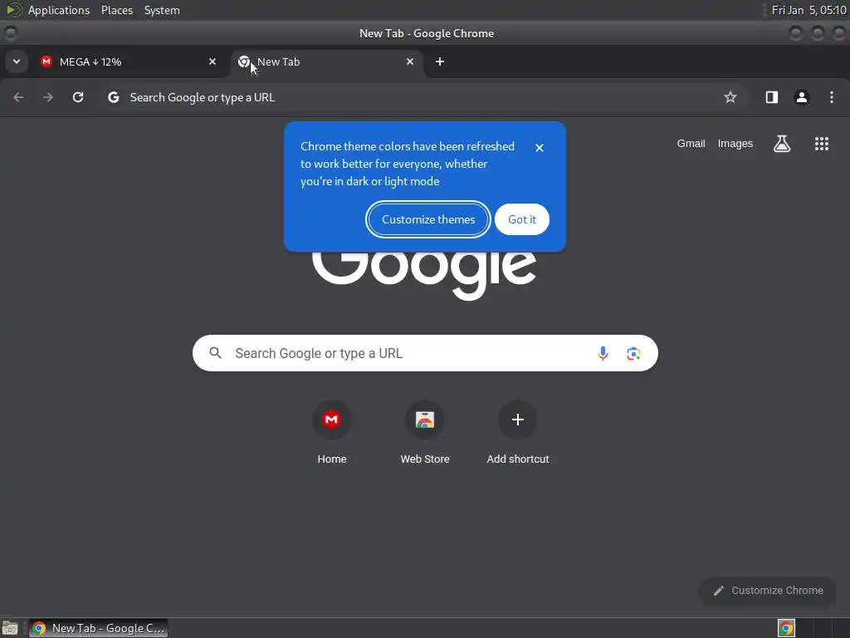Reload the current page

pyautogui.click(x=78, y=97)
